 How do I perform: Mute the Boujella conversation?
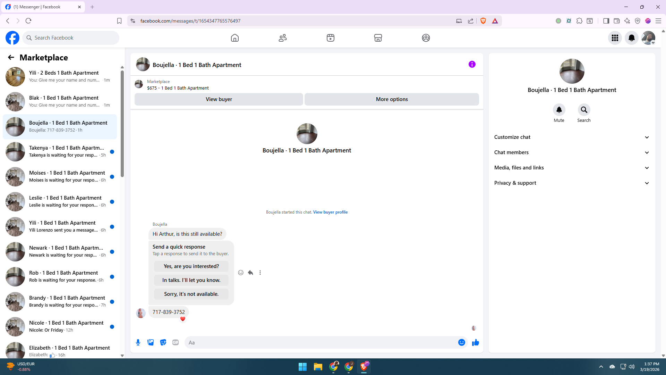559,110
